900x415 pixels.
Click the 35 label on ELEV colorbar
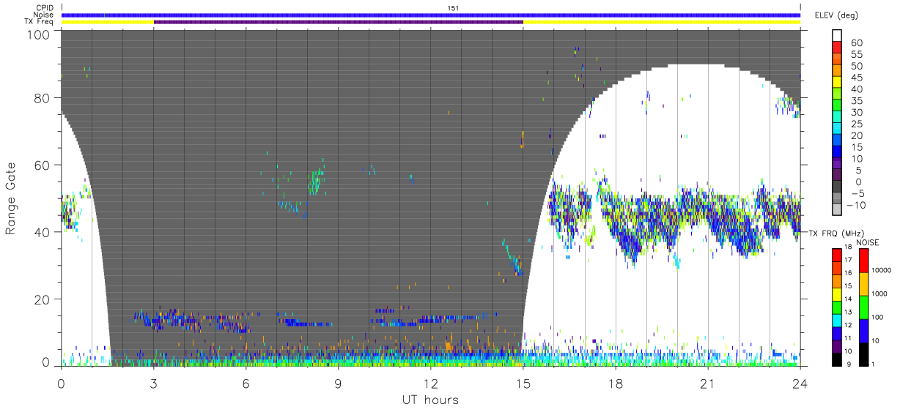click(855, 101)
